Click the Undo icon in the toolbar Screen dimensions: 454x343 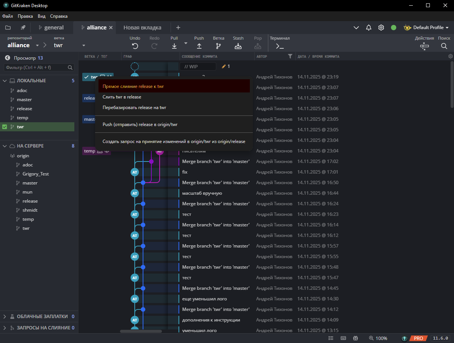pos(135,45)
